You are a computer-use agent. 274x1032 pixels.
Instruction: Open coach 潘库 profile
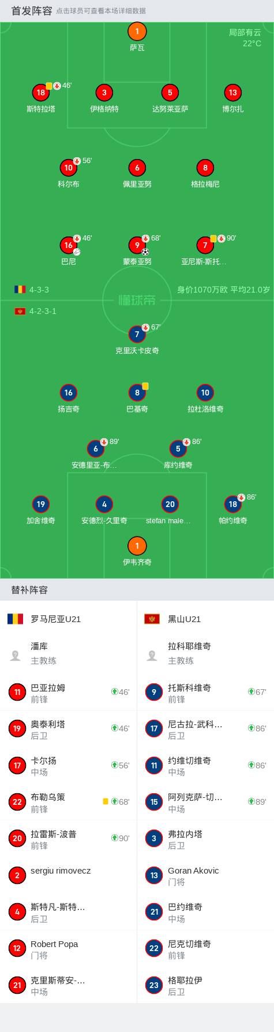[x=69, y=653]
